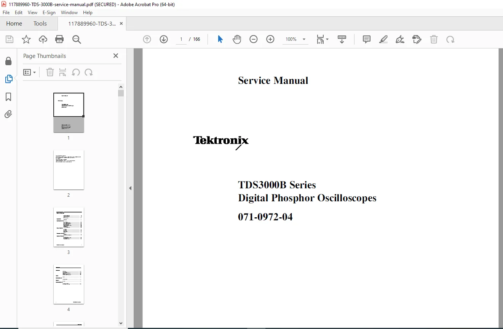Select the page 3 thumbnail
Viewport: 503px width, 329px height.
69,227
